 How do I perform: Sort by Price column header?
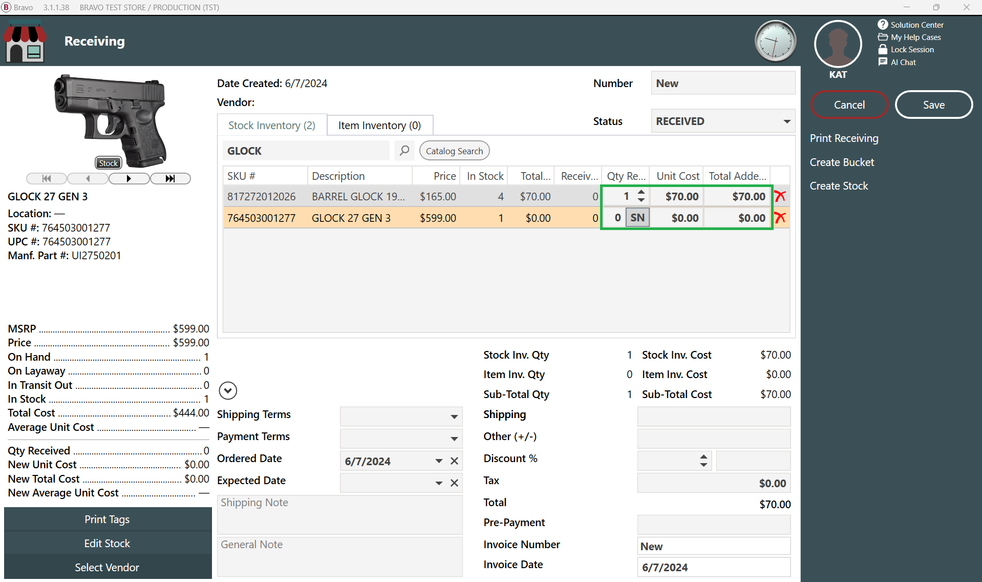pyautogui.click(x=436, y=176)
